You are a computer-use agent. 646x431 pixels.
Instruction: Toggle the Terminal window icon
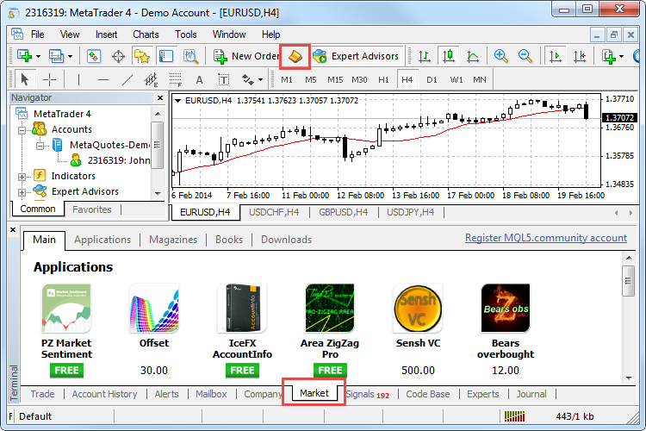click(x=166, y=56)
